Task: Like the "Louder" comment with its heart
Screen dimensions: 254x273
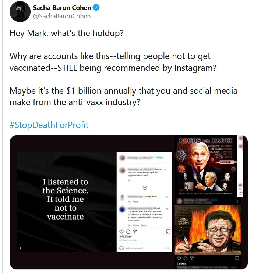Action: tap(167, 197)
